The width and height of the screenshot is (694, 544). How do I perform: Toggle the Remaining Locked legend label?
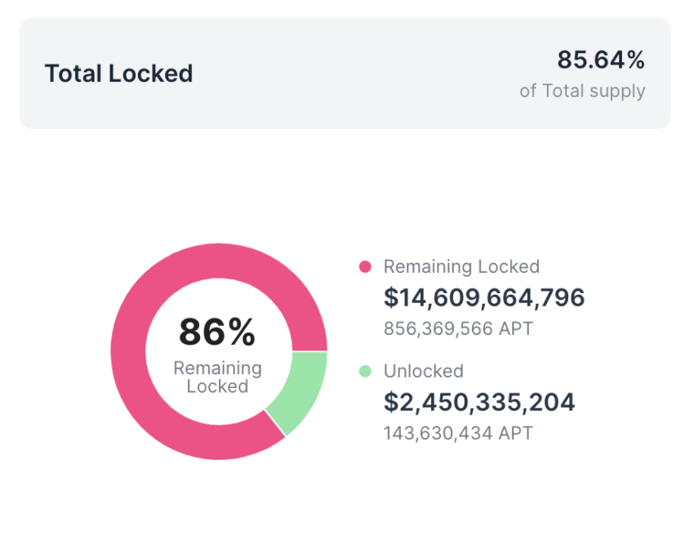(461, 266)
